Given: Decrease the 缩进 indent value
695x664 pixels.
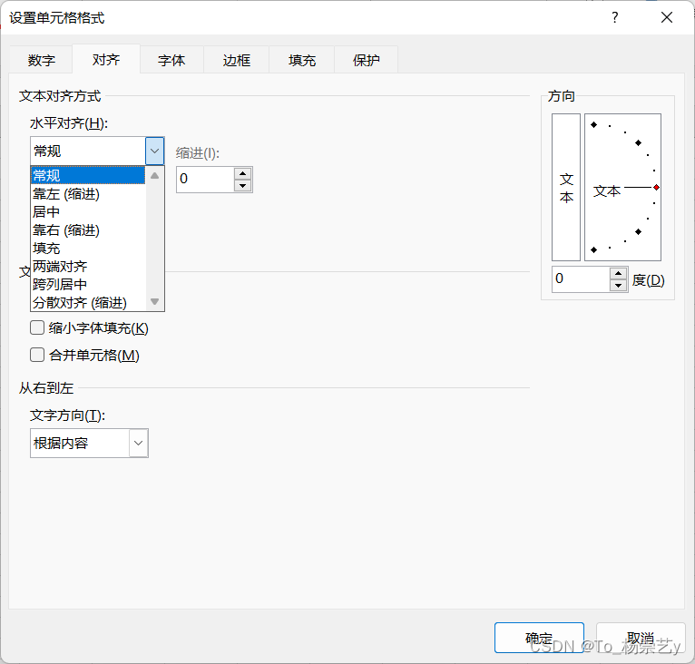Looking at the screenshot, I should coord(242,186).
